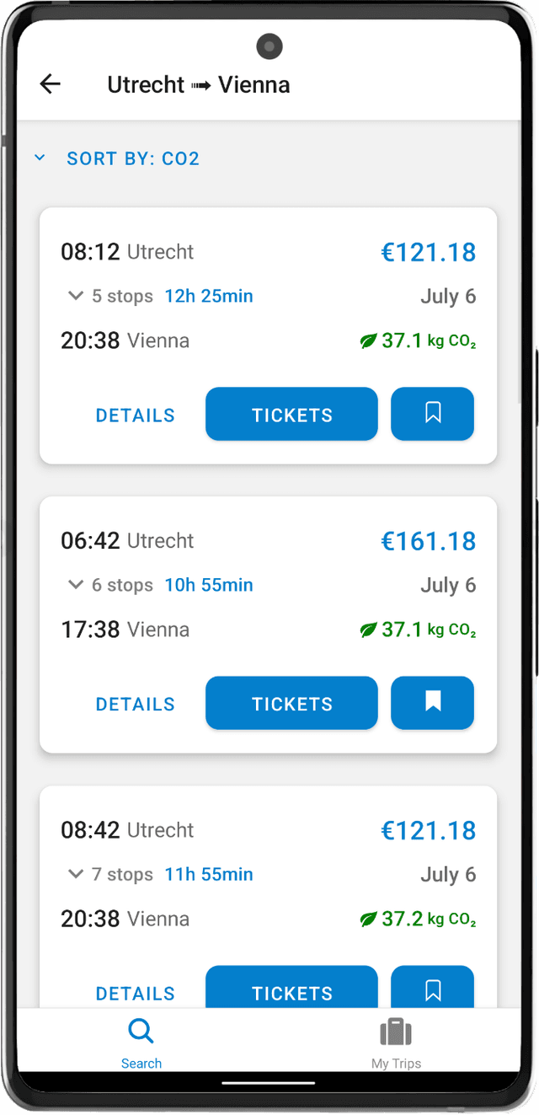Tap the Utrecht to Vienna route title

coord(199,84)
